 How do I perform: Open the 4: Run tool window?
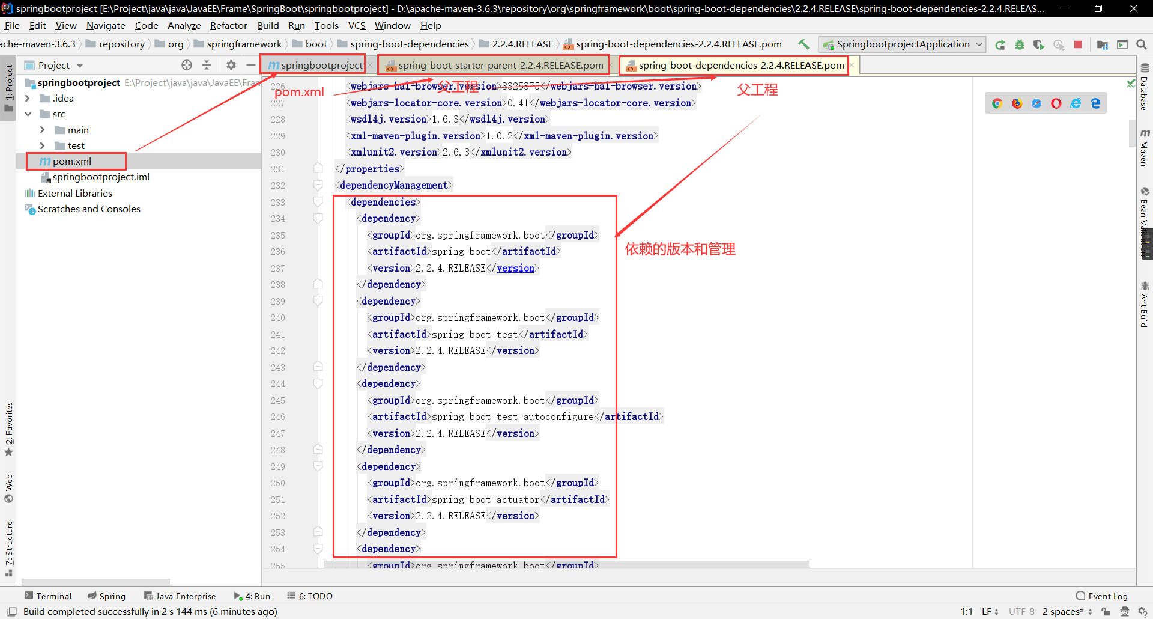click(252, 596)
